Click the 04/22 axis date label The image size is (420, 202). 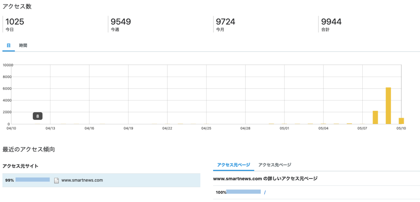[167, 128]
